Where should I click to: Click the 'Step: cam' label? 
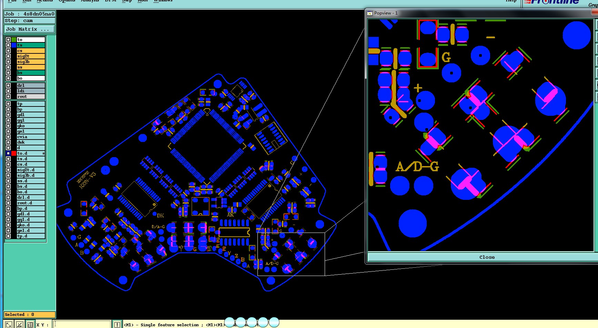point(30,21)
